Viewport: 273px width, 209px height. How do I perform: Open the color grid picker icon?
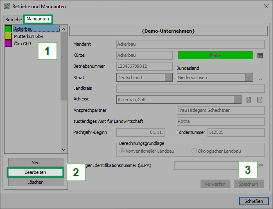coord(260,56)
